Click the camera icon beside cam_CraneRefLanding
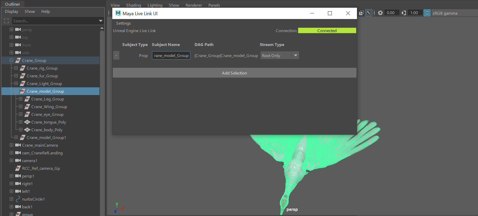The width and height of the screenshot is (478, 216). 18,153
